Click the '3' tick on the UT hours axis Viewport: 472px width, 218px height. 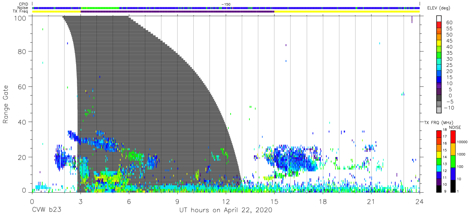80,201
